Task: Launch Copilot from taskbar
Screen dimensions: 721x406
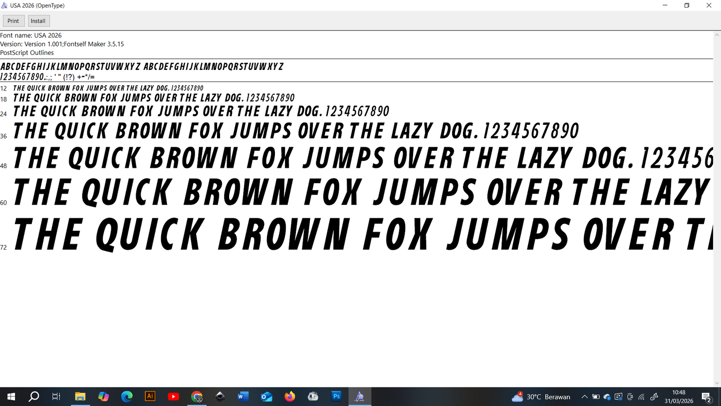Action: point(103,397)
